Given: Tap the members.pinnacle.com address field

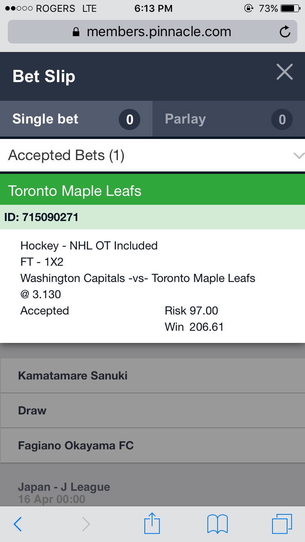Looking at the screenshot, I should 152,32.
